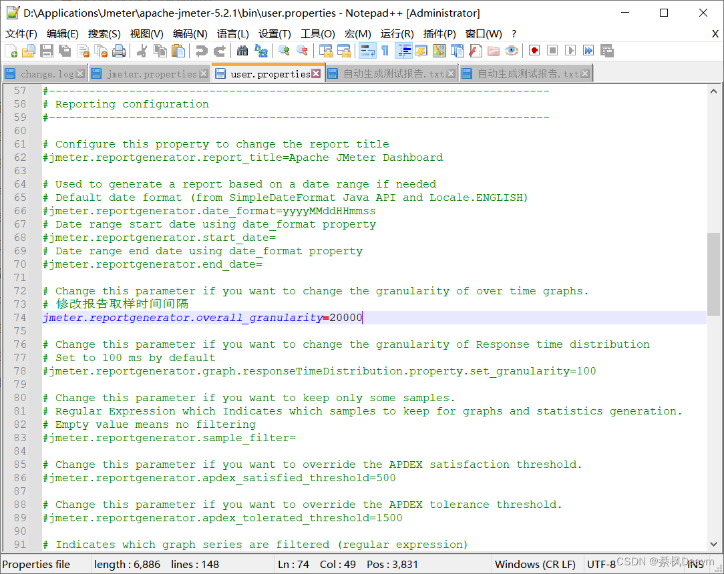This screenshot has width=724, height=574.
Task: Click the vertical scrollbar down arrow
Action: (713, 544)
